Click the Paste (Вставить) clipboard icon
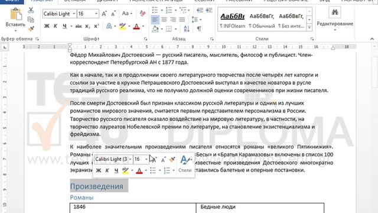 point(16,14)
